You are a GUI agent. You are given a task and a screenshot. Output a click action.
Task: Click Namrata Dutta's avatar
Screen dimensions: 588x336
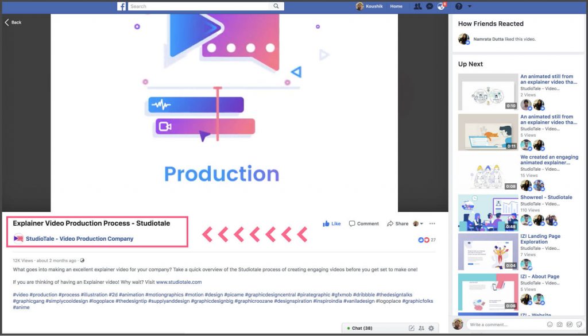(464, 39)
